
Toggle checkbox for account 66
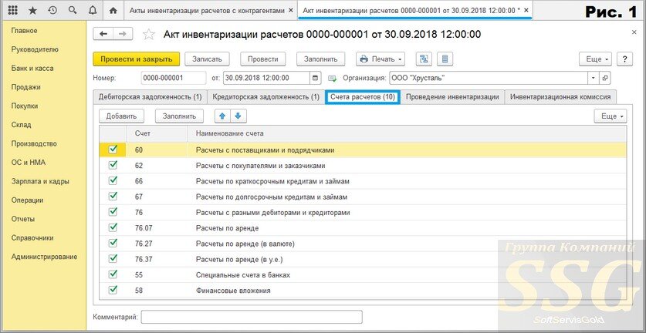coord(113,181)
